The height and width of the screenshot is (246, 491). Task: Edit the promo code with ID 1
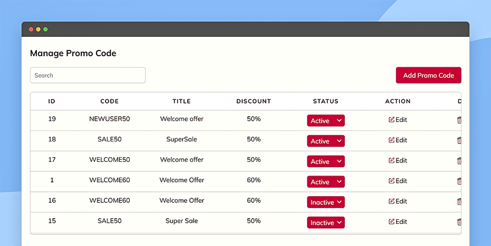[x=398, y=181]
